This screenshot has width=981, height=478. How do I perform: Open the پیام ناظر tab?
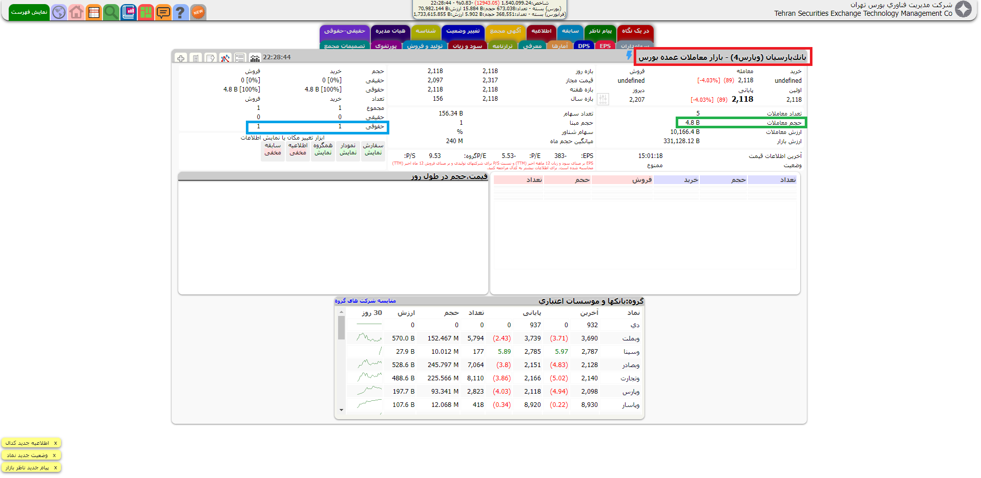pos(600,32)
